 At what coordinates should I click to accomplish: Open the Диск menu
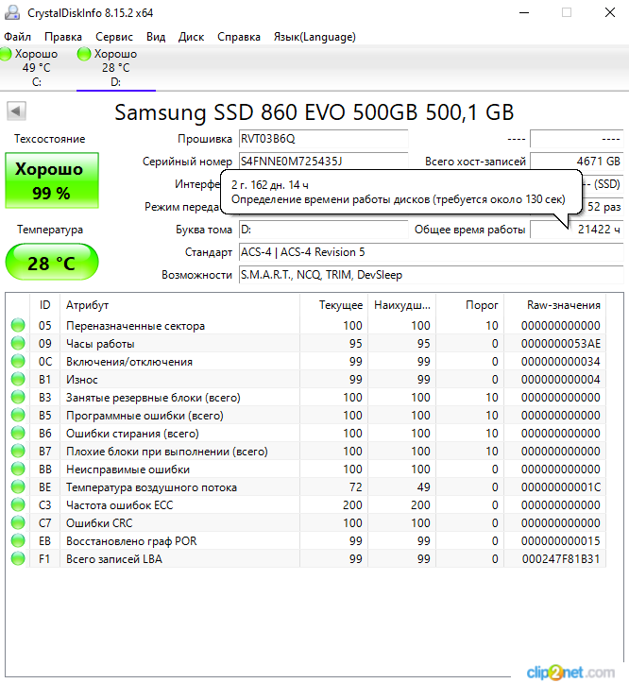coord(191,37)
